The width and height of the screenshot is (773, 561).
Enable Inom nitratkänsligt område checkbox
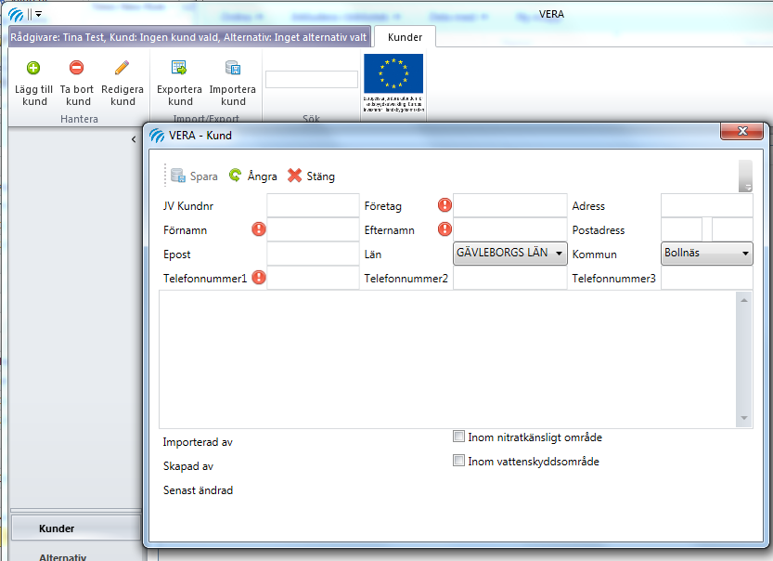pyautogui.click(x=458, y=437)
